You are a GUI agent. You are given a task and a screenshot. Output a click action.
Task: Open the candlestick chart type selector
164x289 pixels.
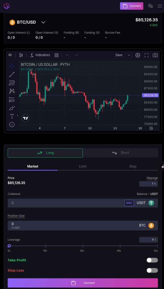pos(21,55)
